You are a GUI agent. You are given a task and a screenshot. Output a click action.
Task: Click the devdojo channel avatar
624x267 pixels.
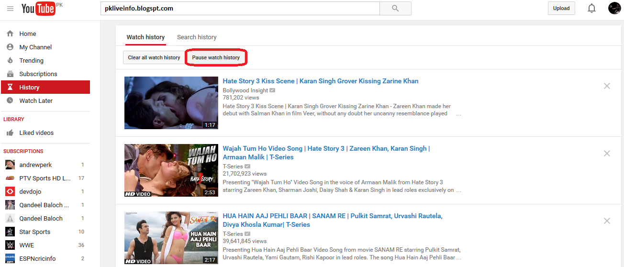[10, 191]
